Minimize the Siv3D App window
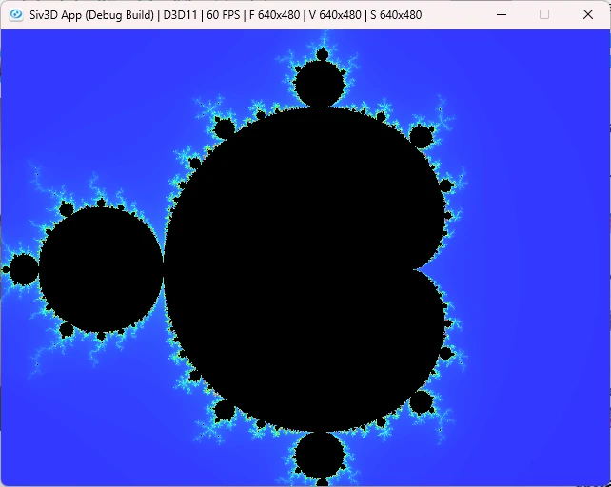Viewport: 611px width, 487px height. pos(502,15)
